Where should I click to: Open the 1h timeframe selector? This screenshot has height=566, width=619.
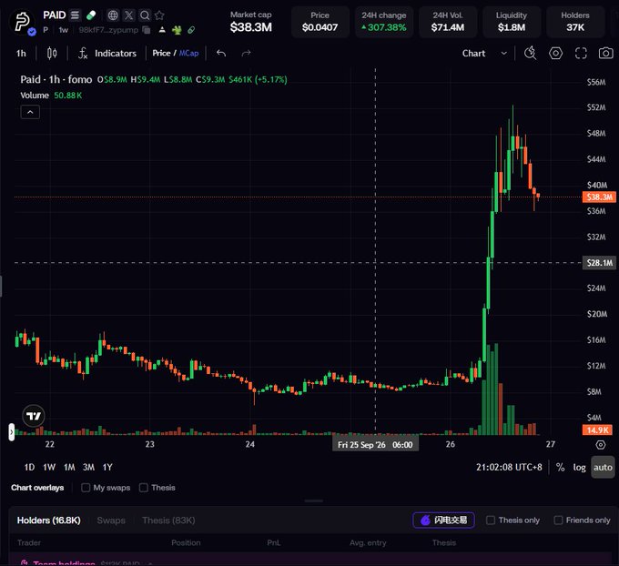click(x=21, y=54)
